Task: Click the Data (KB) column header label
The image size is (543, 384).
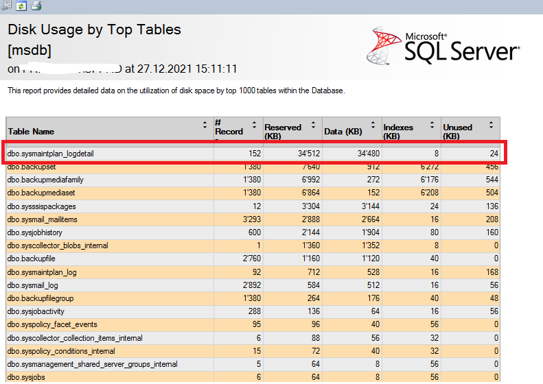Action: (x=343, y=132)
